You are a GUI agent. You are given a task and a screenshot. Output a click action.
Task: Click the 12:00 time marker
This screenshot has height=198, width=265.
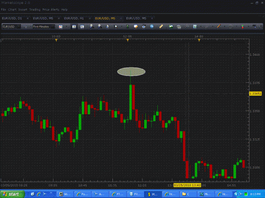pos(128,40)
